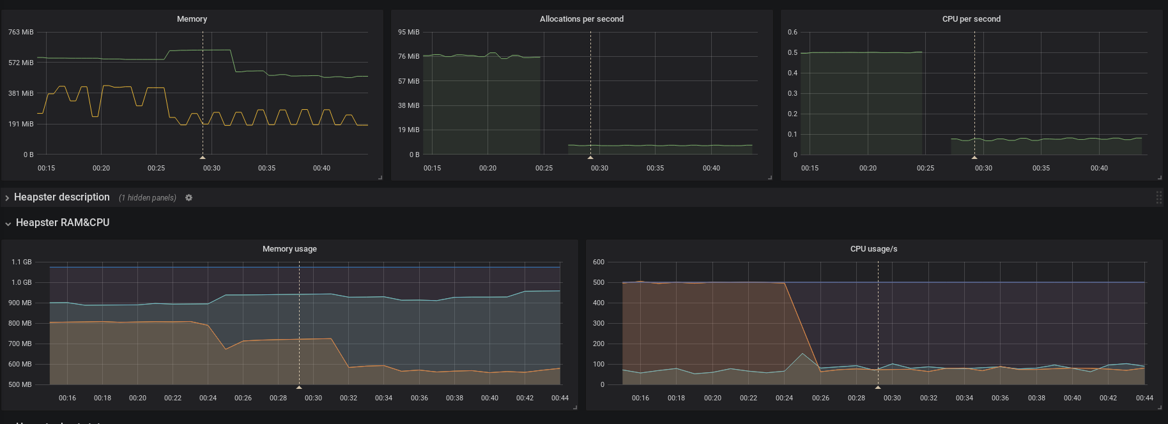Click the '38 MiB' axis label

[x=409, y=105]
